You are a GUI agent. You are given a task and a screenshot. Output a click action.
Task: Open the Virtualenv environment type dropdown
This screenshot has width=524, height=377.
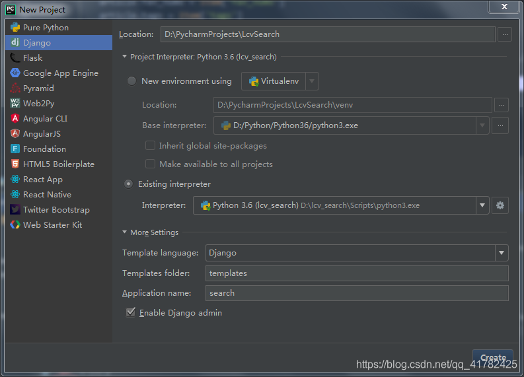tap(312, 81)
